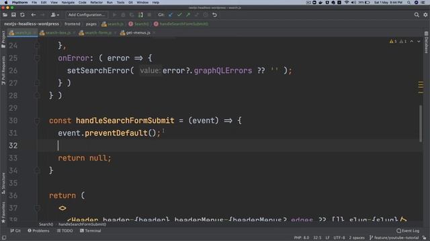This screenshot has width=430, height=241.
Task: Click the Save All disk icon
Action: (x=13, y=15)
